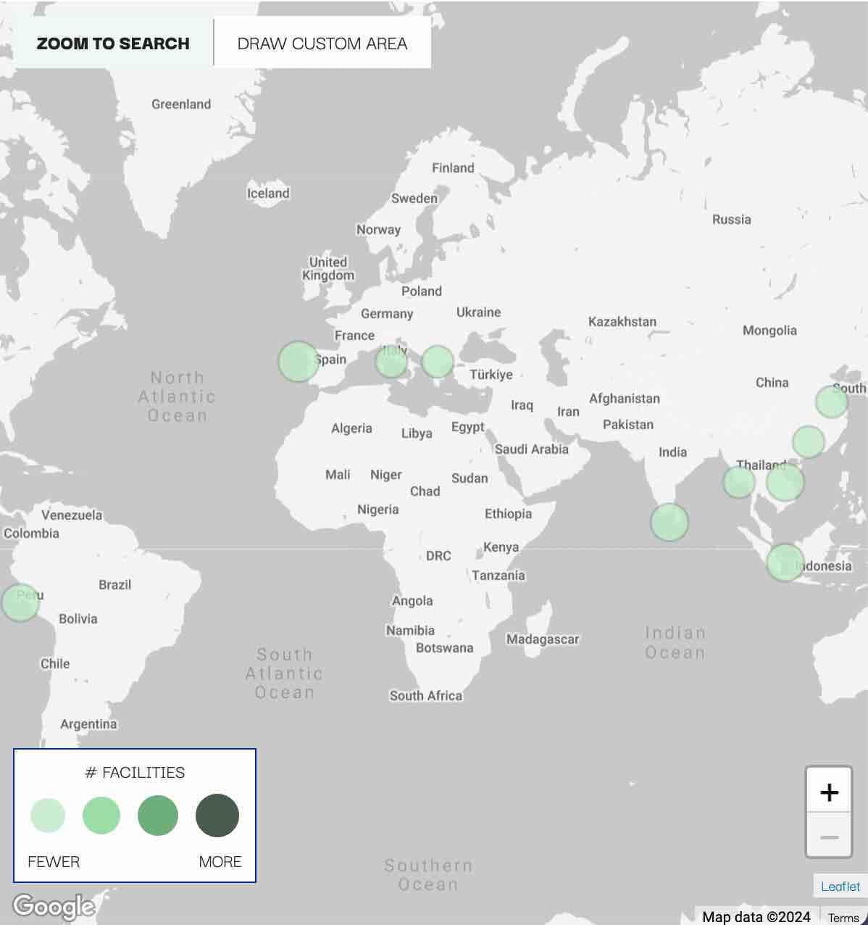Select the cluster marker west of Thailand
This screenshot has width=868, height=925.
point(738,482)
